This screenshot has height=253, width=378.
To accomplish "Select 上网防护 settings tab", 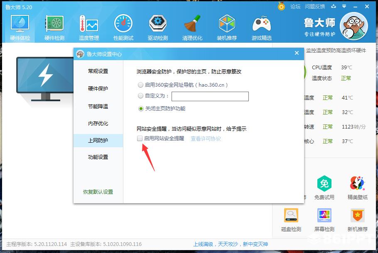I will (98, 140).
